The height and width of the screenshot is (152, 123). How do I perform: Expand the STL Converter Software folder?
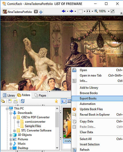14,131
